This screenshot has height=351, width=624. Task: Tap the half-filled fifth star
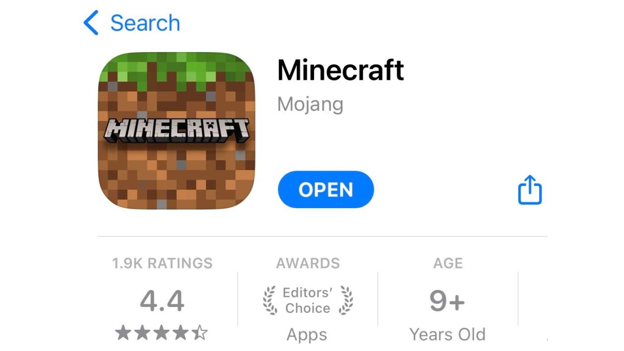(199, 333)
